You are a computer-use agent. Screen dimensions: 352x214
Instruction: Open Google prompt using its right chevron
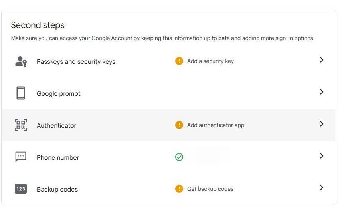[322, 92]
